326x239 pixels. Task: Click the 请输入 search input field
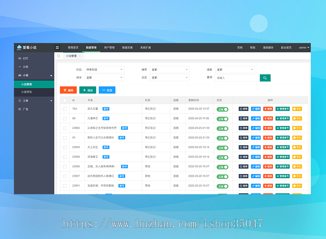[237, 78]
